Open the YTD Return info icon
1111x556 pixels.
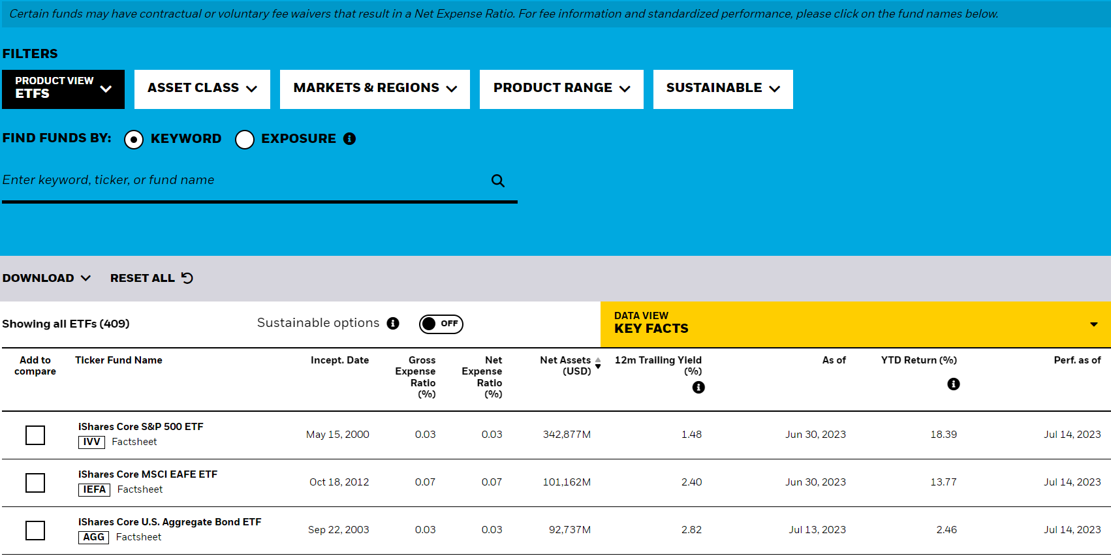(954, 384)
